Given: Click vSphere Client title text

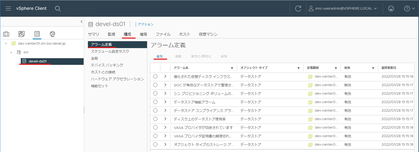Looking at the screenshot, I should coord(31,9).
